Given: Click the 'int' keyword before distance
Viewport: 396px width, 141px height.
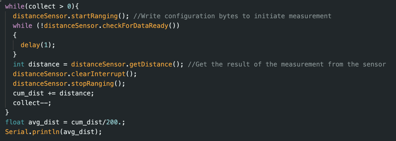Looking at the screenshot, I should 19,64.
